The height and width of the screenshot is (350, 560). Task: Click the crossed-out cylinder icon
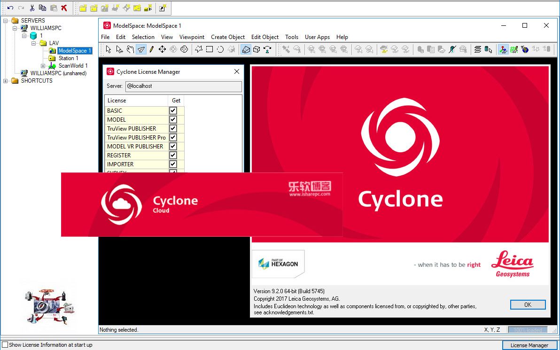pos(452,49)
